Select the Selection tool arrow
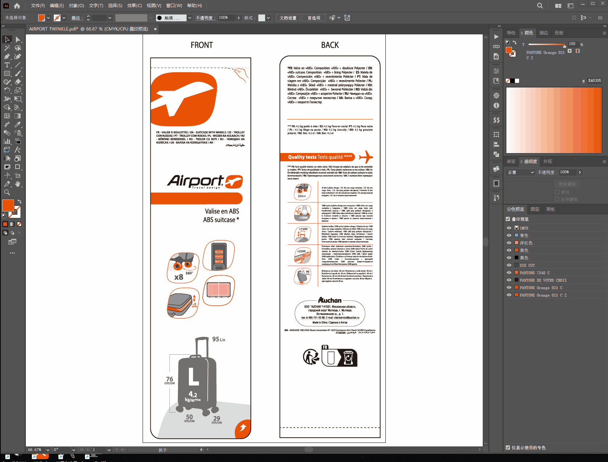 (x=7, y=39)
